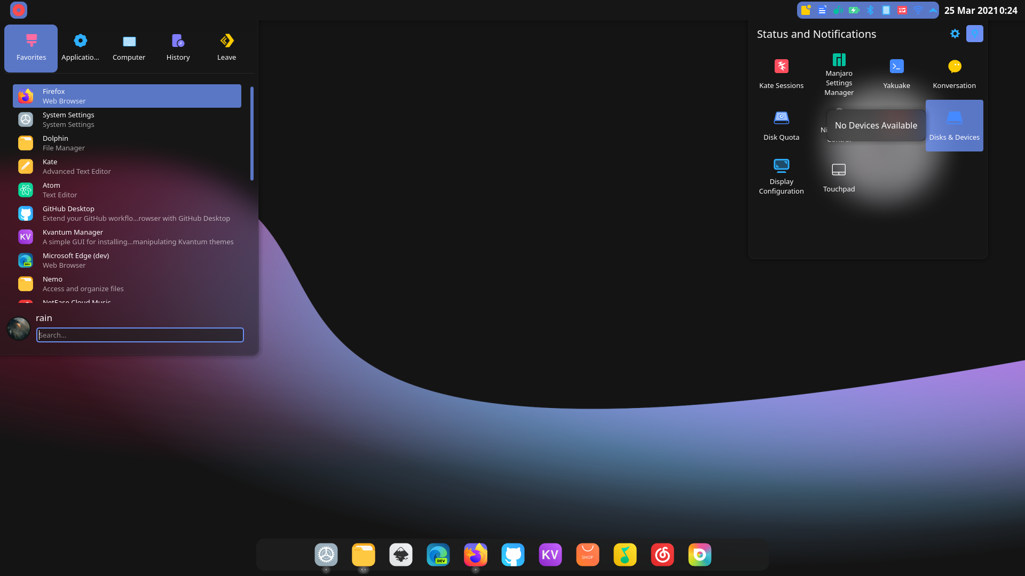Launch Dolphin File Manager entry
Image resolution: width=1025 pixels, height=576 pixels.
[127, 143]
